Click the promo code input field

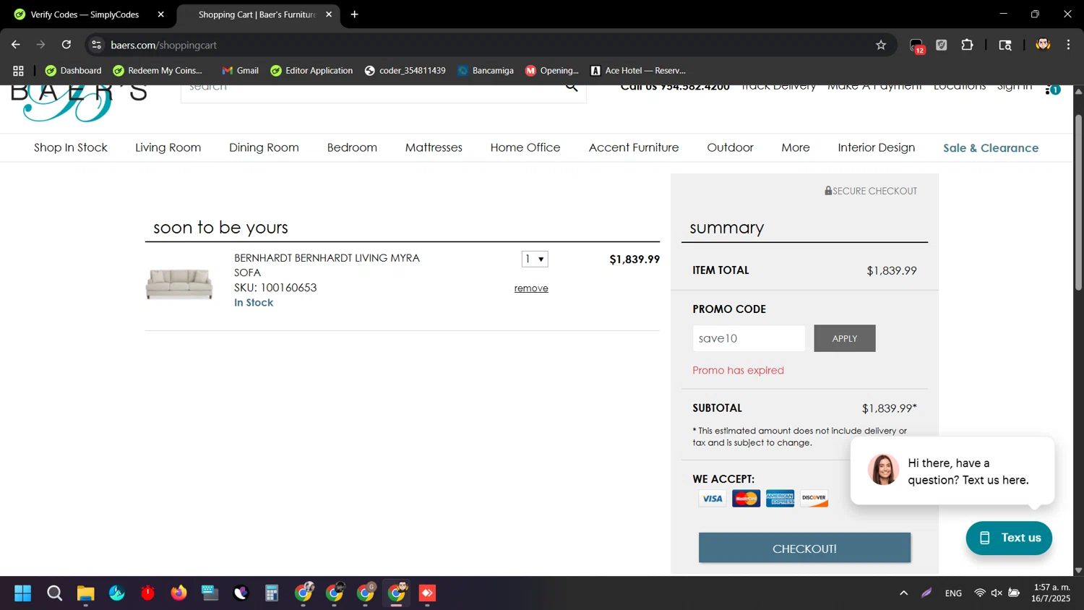[x=749, y=338]
